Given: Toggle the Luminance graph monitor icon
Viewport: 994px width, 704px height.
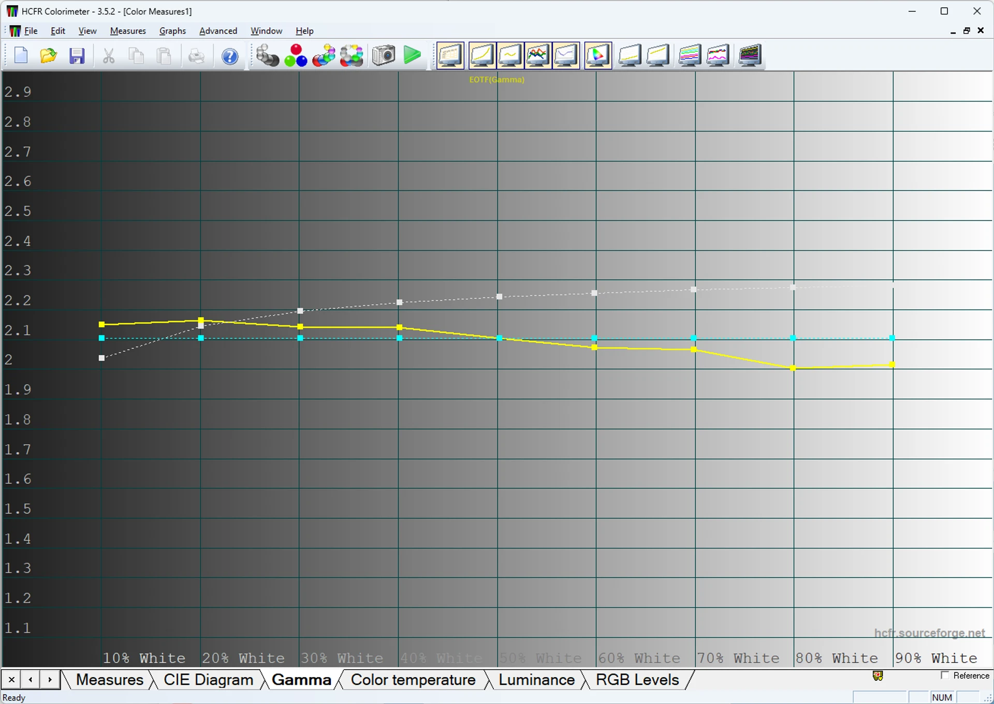Looking at the screenshot, I should pyautogui.click(x=482, y=55).
